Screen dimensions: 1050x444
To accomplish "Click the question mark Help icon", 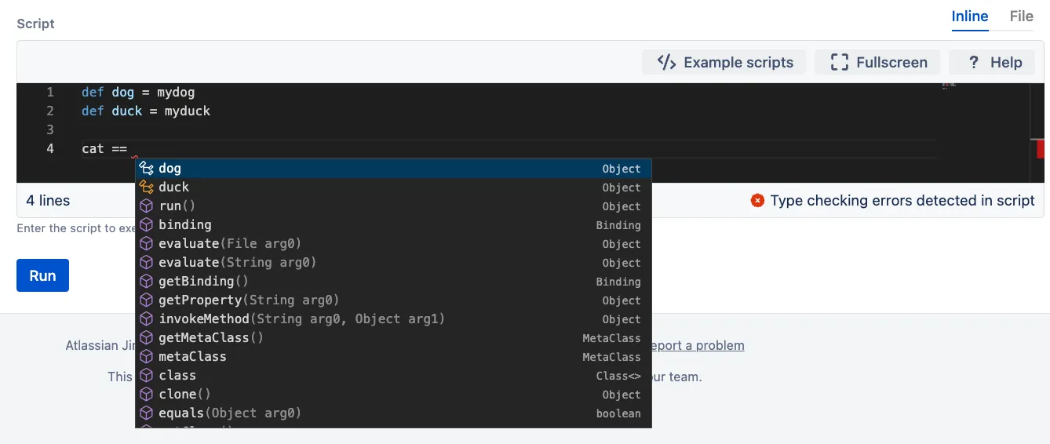I will pos(974,62).
